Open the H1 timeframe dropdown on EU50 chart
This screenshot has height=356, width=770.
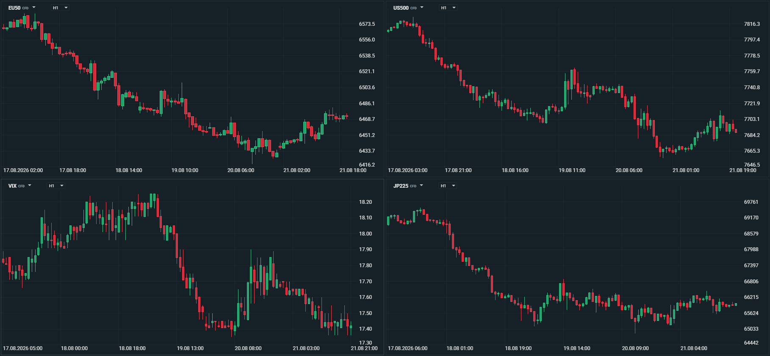tap(60, 8)
